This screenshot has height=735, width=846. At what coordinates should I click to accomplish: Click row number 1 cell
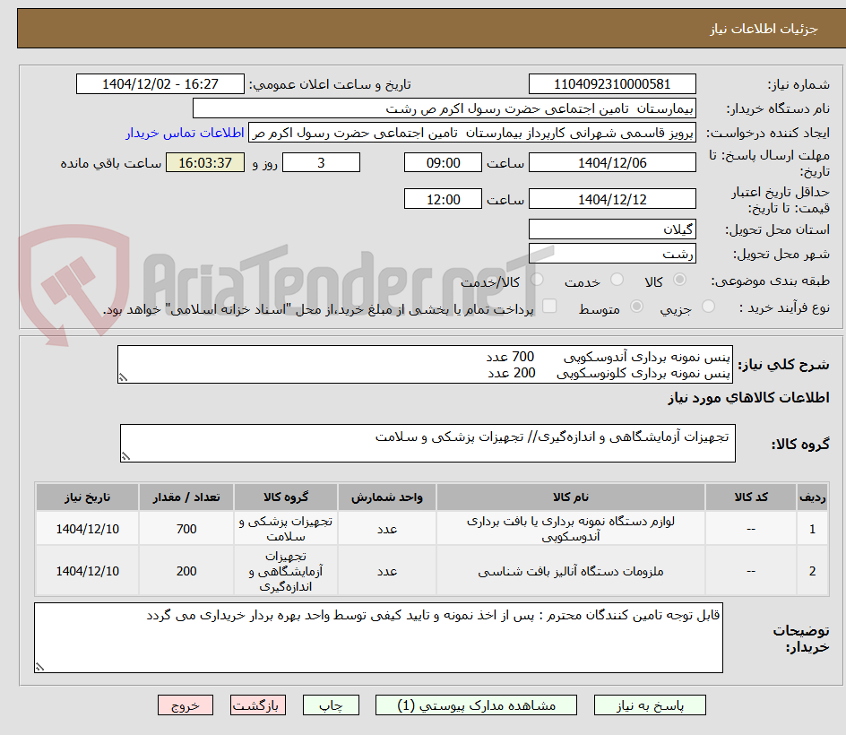812,529
